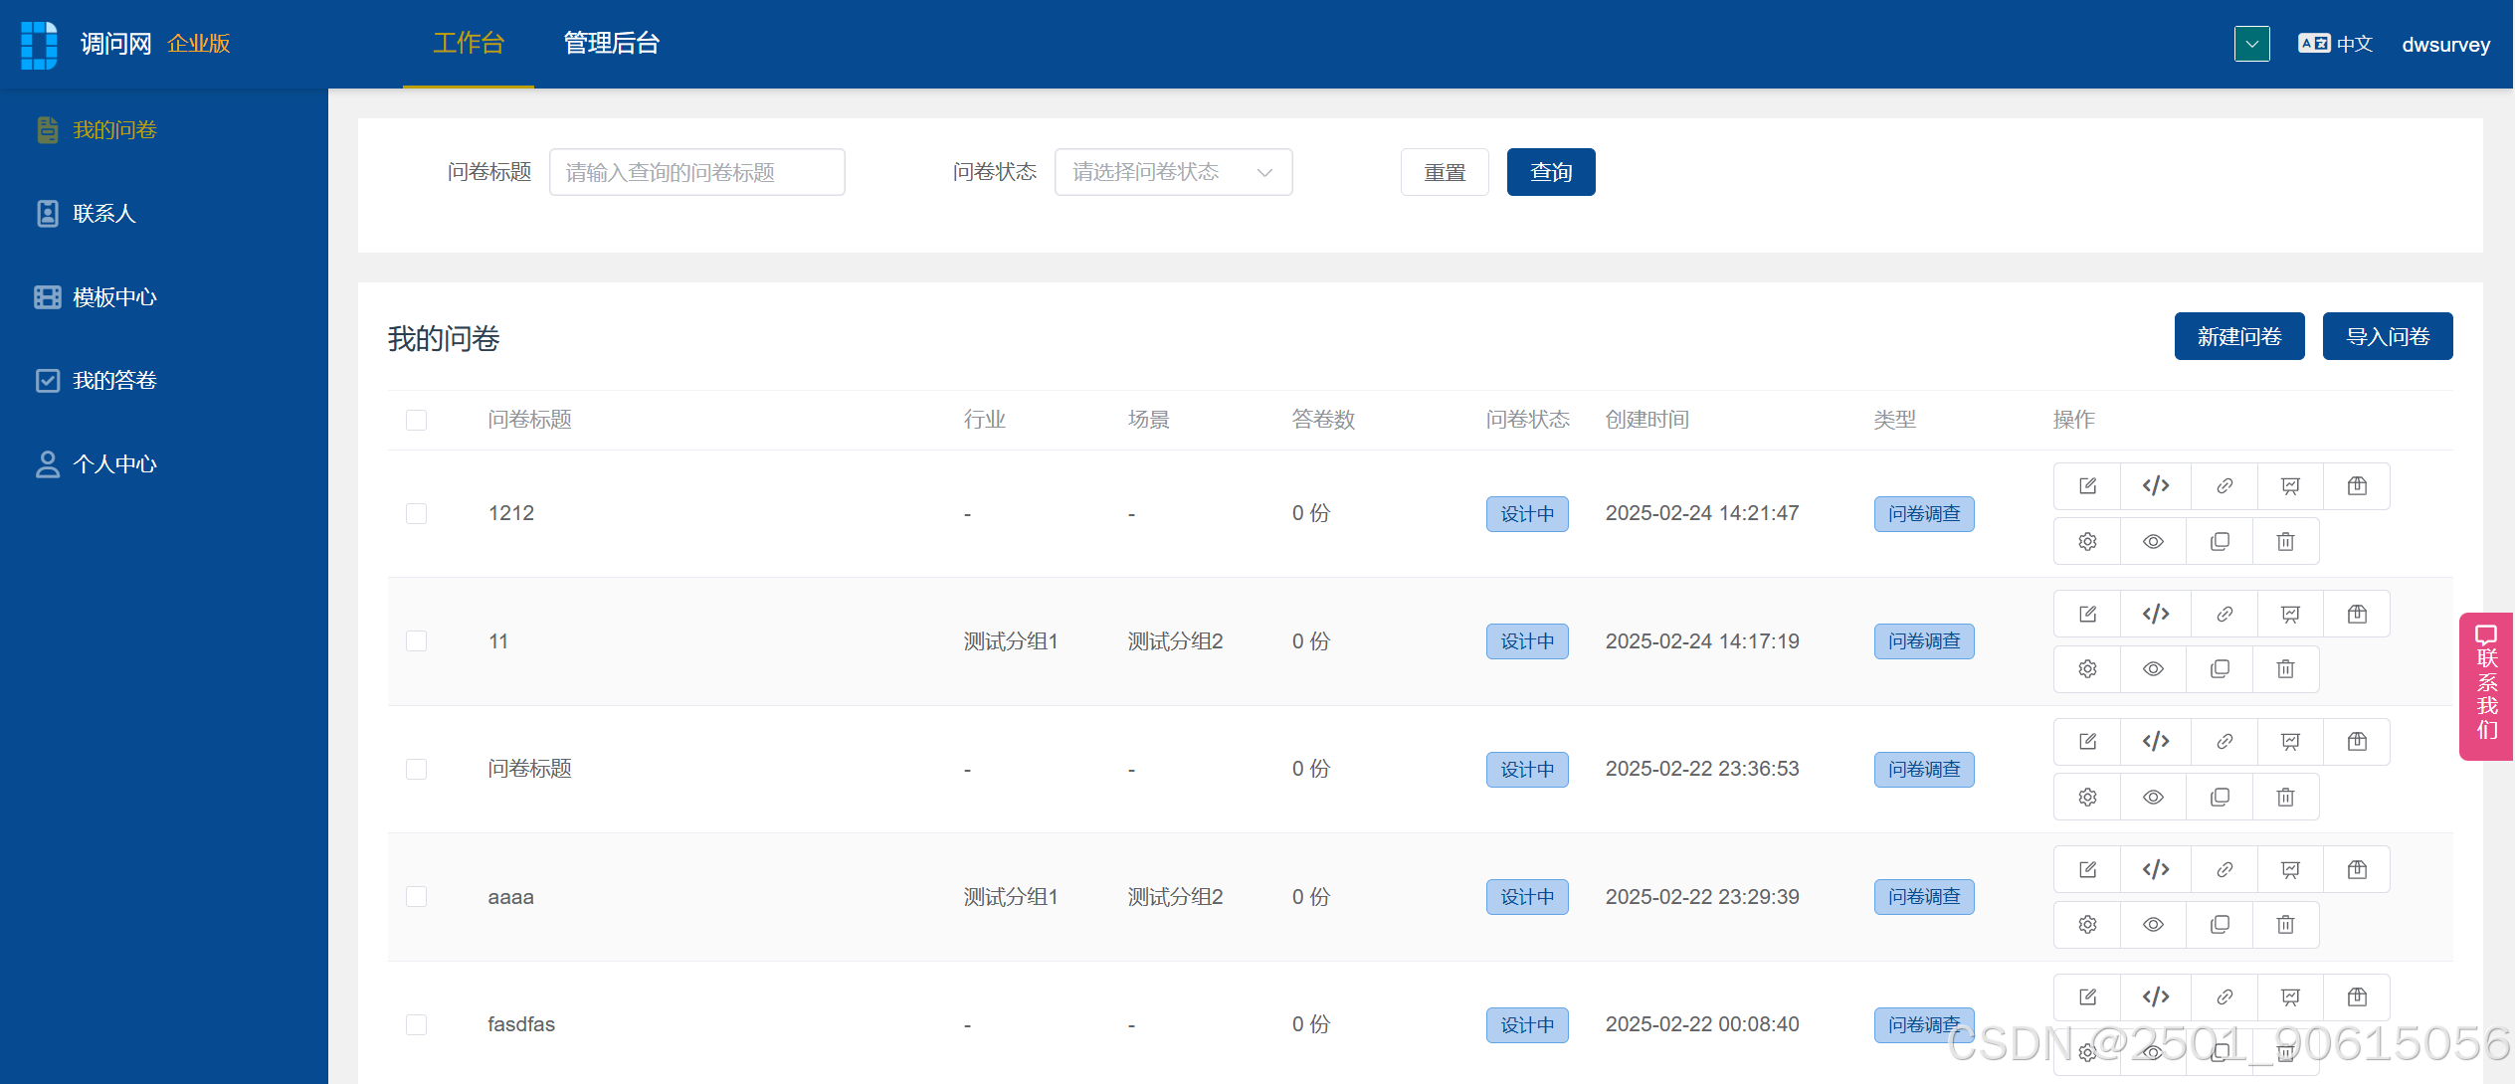Click the edit icon for survey 1212

point(2087,486)
